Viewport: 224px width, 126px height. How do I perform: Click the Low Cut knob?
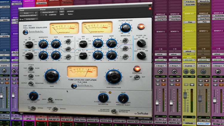[34, 96]
